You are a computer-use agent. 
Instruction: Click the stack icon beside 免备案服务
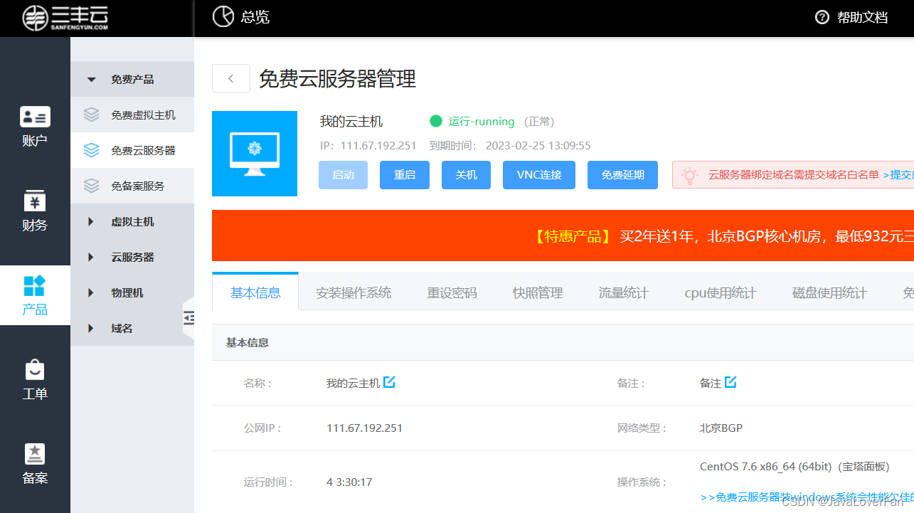pos(91,186)
